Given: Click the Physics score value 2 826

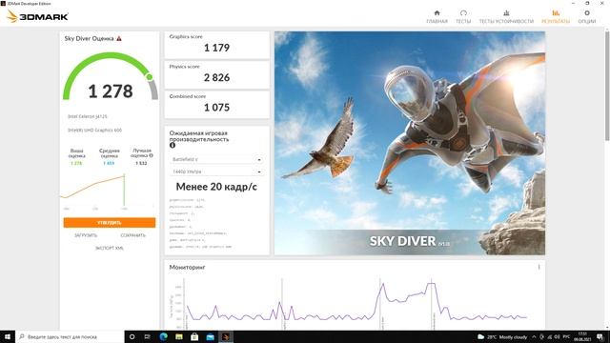Looking at the screenshot, I should tap(216, 78).
